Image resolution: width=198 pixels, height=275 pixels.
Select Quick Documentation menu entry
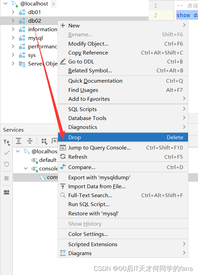(x=123, y=81)
